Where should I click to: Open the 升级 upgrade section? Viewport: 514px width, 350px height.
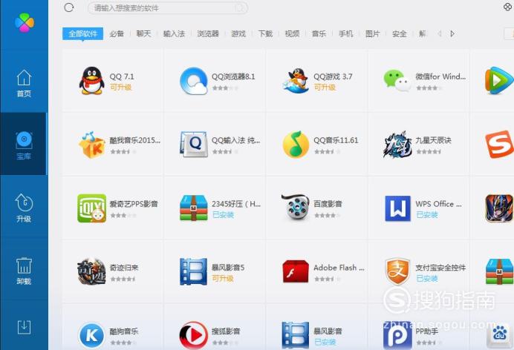(x=24, y=208)
